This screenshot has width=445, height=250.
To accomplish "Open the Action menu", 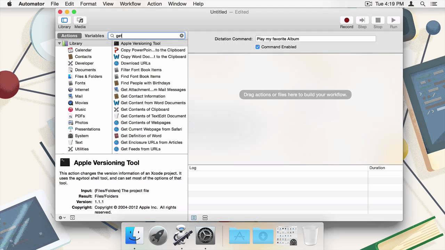I will [154, 4].
